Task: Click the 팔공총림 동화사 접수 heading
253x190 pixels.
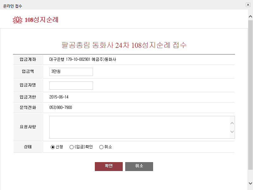Action: tap(124, 45)
